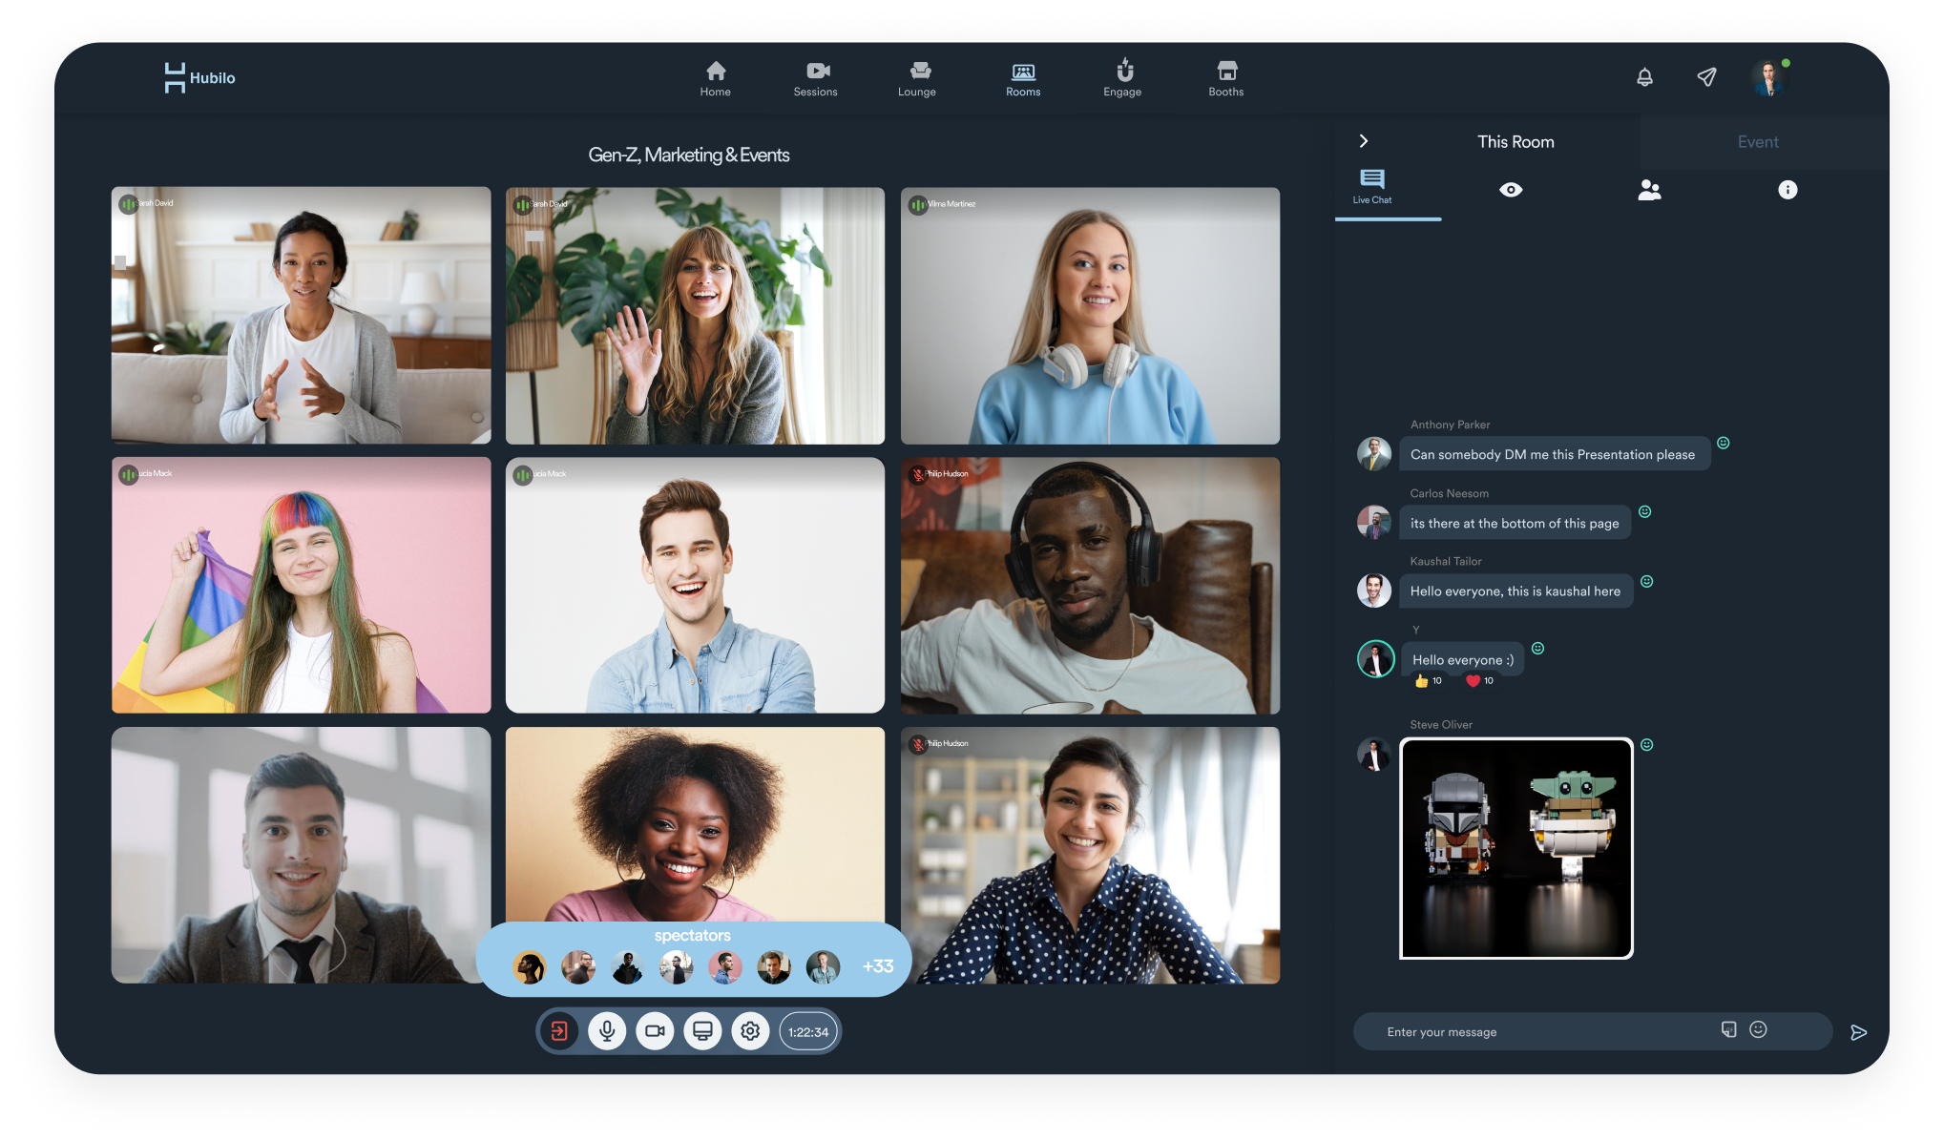The height and width of the screenshot is (1140, 1944).
Task: Open the attendees people tab icon
Action: click(1649, 190)
